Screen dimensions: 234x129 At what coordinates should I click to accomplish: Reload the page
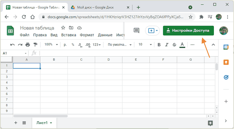(x=24, y=17)
